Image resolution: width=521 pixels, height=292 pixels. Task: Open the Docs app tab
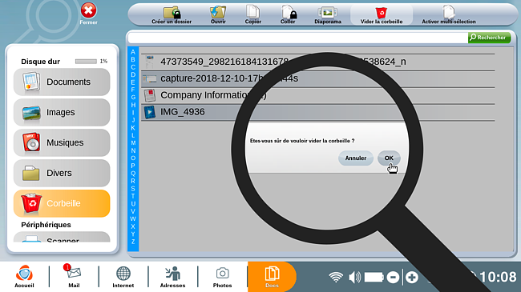point(272,277)
